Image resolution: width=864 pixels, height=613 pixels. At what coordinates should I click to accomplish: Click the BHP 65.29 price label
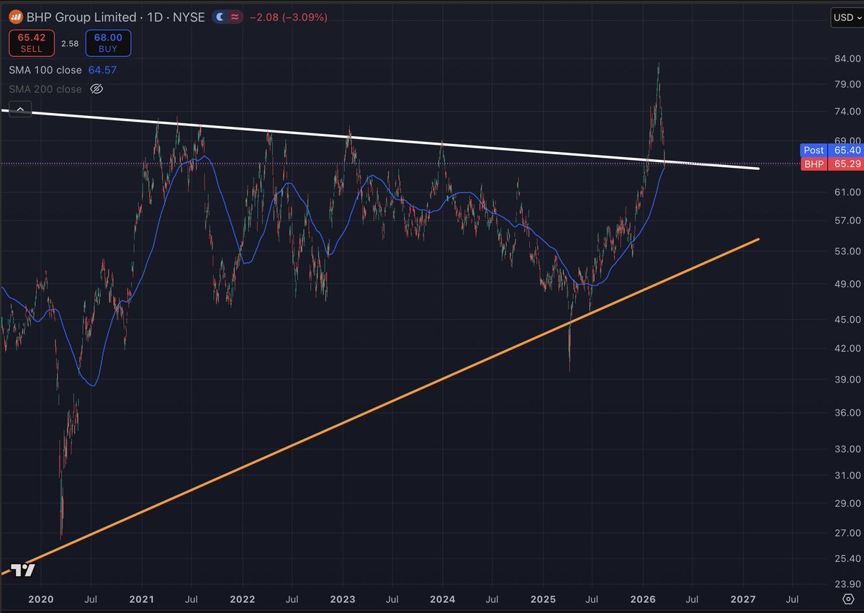[832, 164]
